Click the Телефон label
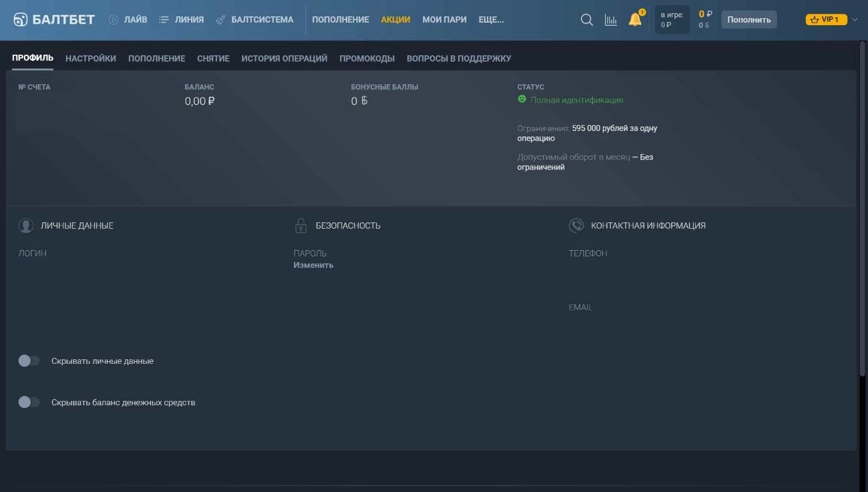This screenshot has height=492, width=868. click(588, 253)
